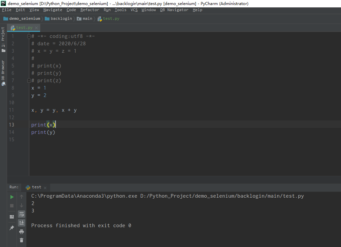
Task: Open the Code menu
Action: (x=71, y=10)
